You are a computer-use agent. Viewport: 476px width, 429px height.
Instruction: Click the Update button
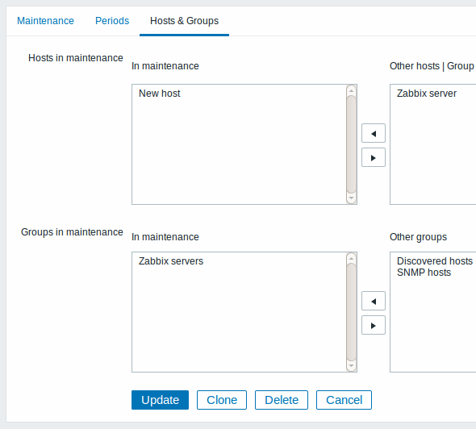pos(160,400)
